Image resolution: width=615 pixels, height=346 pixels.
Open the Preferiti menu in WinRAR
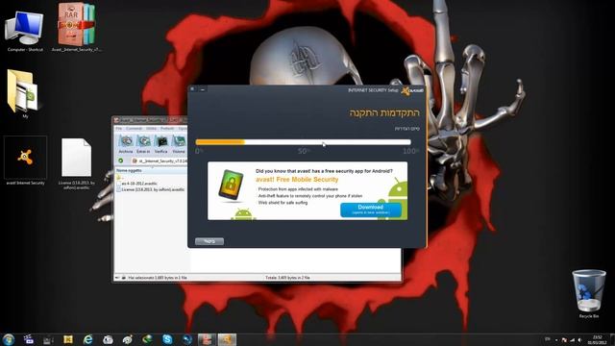pyautogui.click(x=167, y=128)
